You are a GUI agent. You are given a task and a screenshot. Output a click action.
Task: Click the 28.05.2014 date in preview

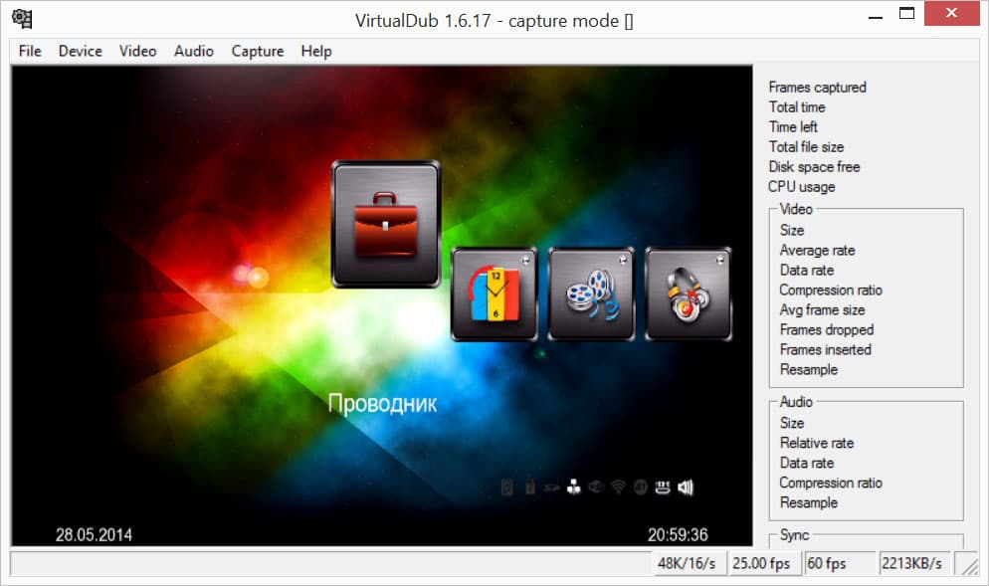pos(94,535)
